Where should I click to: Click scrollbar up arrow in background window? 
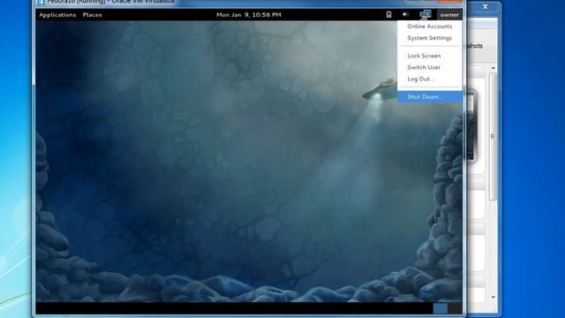coord(493,68)
